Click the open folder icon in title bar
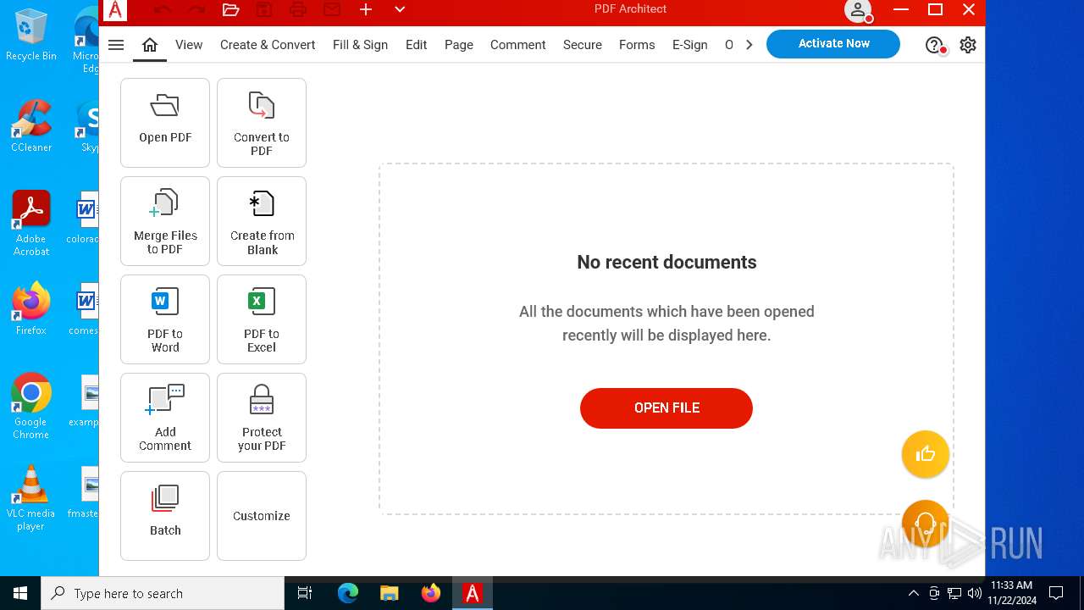This screenshot has width=1084, height=610. point(230,9)
